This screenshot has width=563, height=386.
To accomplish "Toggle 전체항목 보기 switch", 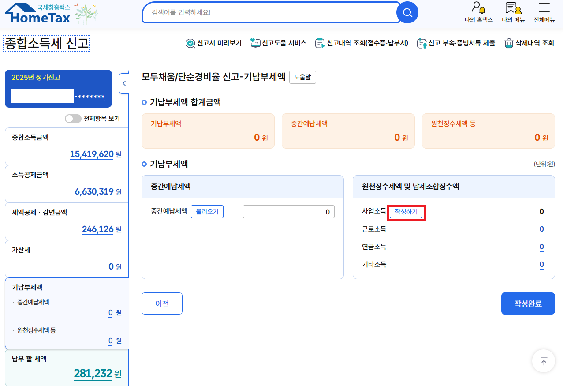I will 73,119.
